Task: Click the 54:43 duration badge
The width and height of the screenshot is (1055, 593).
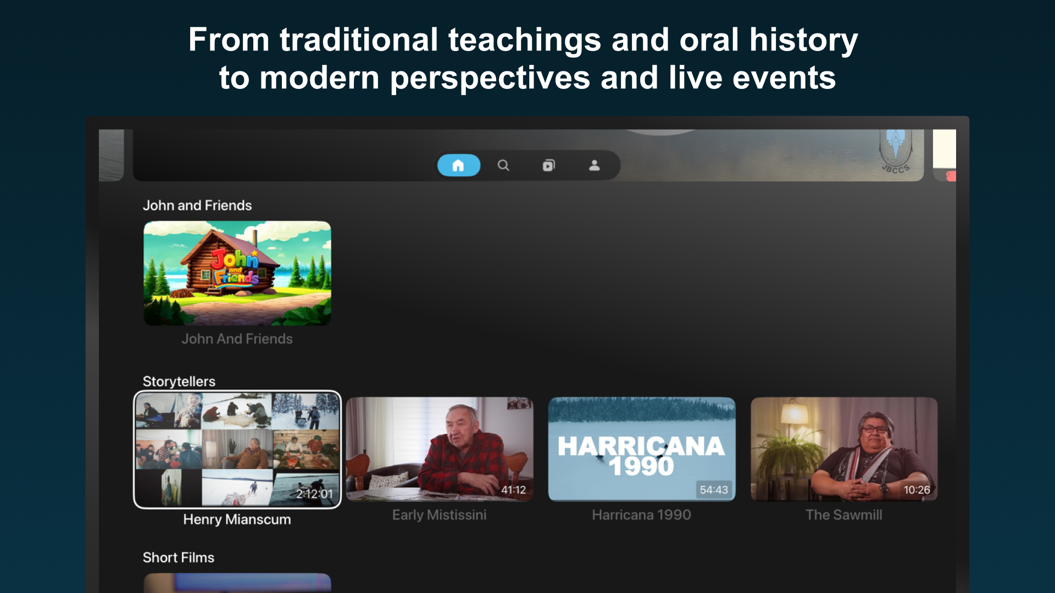Action: pyautogui.click(x=714, y=490)
